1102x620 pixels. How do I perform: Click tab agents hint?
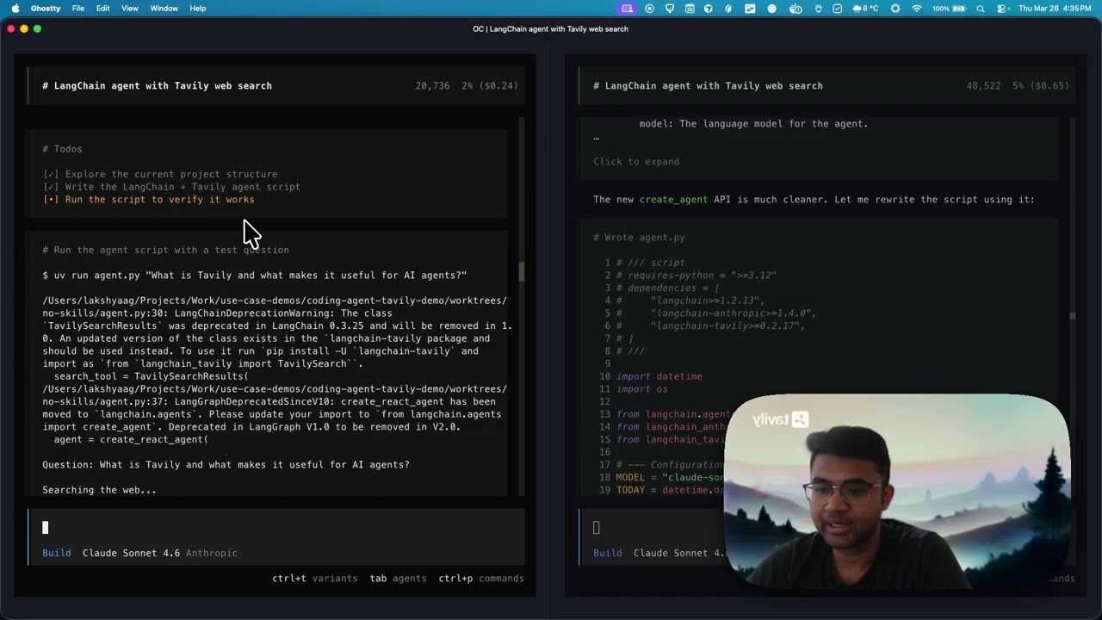pos(398,579)
